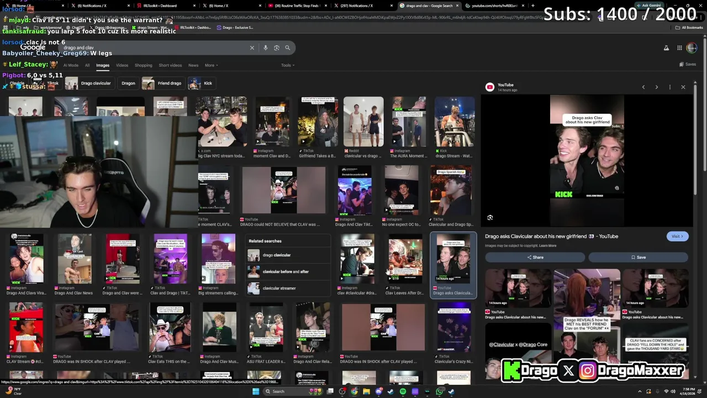
Task: Open 'Big streamers calling...' Instagram thumbnail
Action: [218, 260]
